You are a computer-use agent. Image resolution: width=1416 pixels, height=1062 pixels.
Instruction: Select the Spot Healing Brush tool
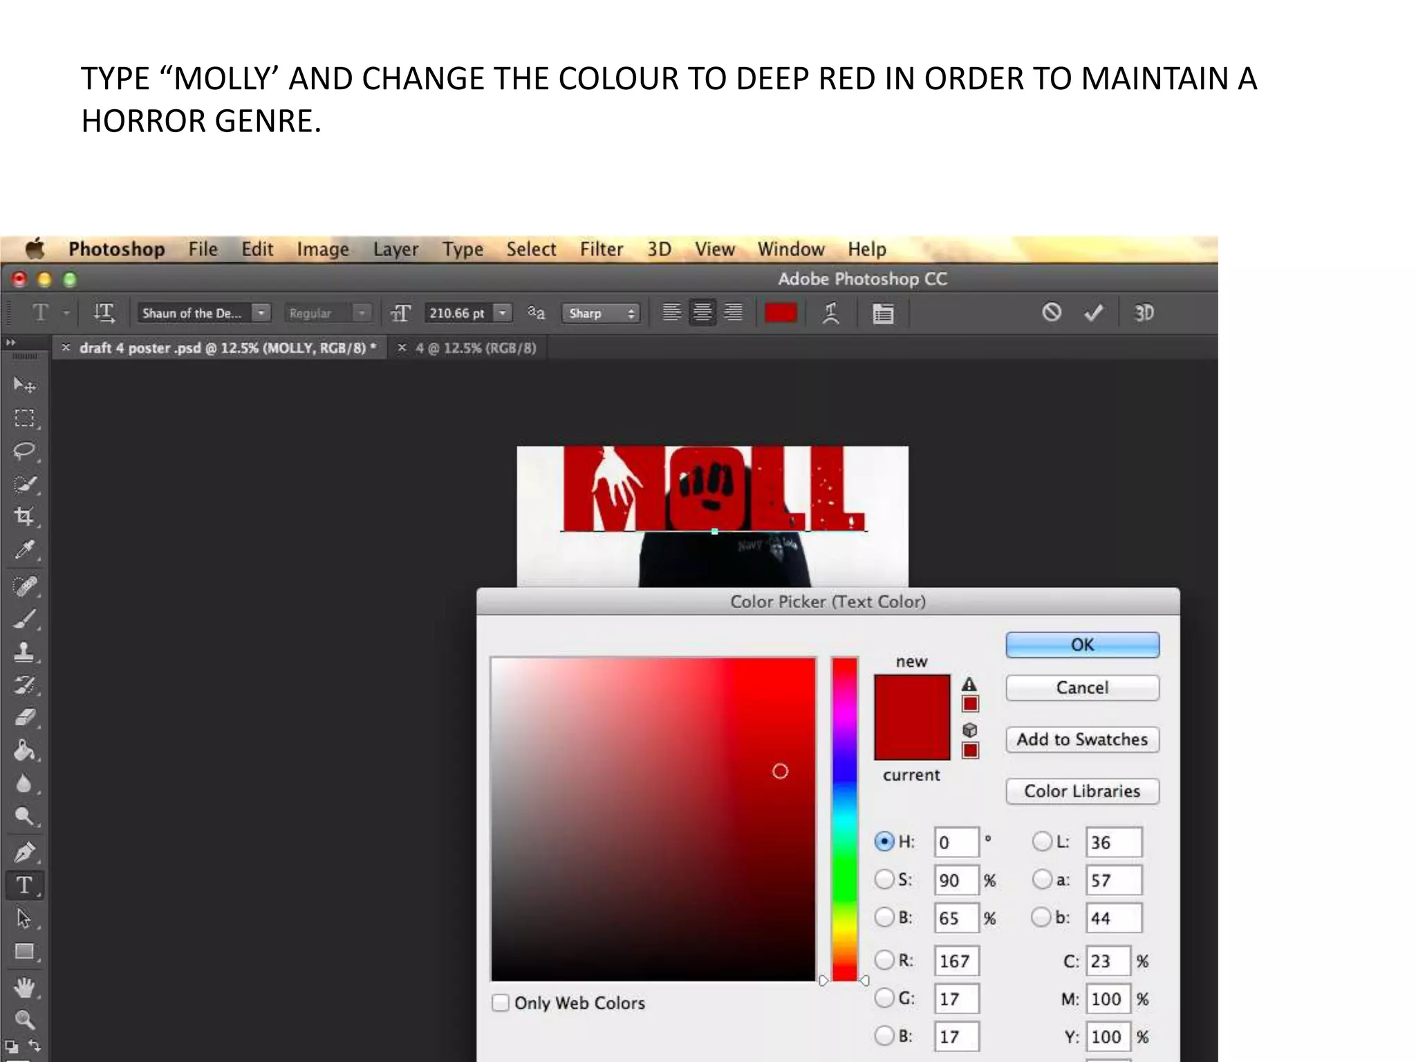point(24,586)
